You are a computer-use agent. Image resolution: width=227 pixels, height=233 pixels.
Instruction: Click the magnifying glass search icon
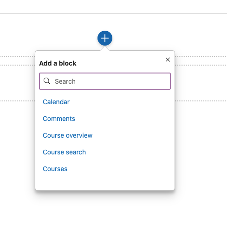(x=47, y=81)
